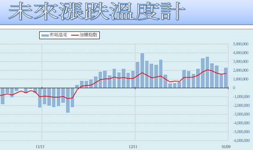Click the red 加權指數 legend line marker

pos(75,35)
